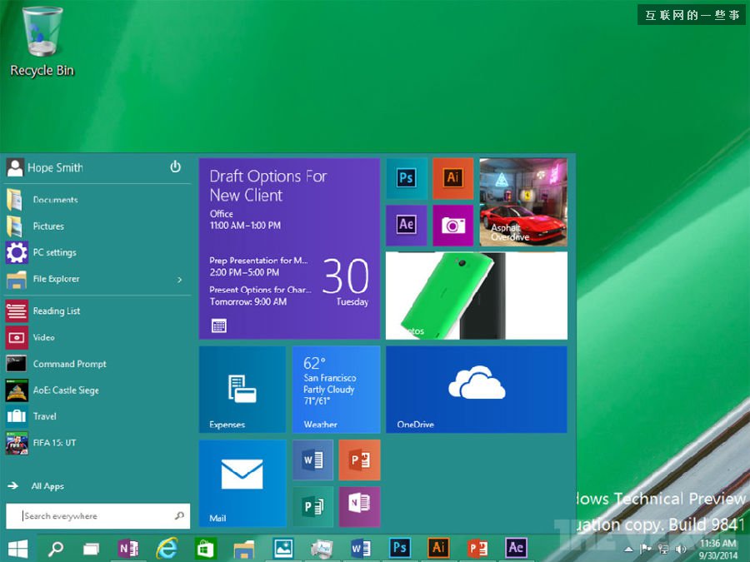Check the Weather tile for San Francisco
Screen dimensions: 750x562
[x=336, y=389]
